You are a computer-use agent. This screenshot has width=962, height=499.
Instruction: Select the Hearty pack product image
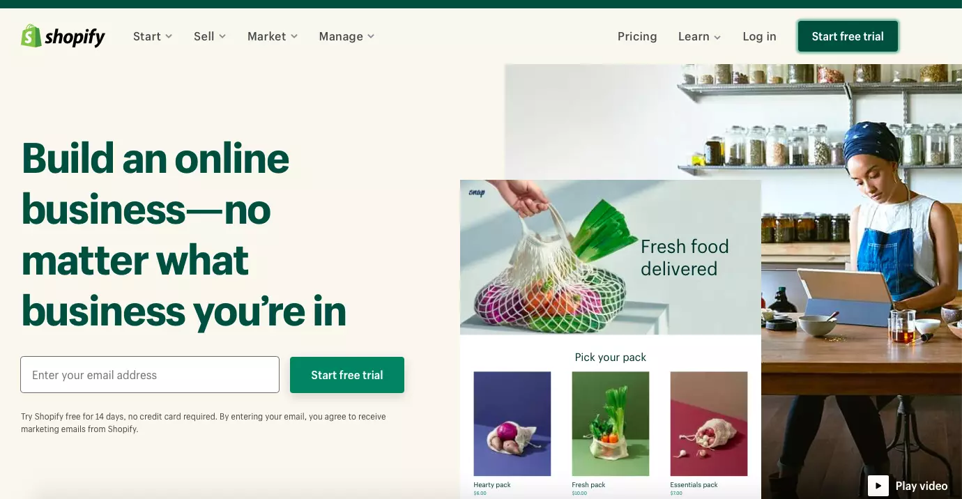pos(512,424)
